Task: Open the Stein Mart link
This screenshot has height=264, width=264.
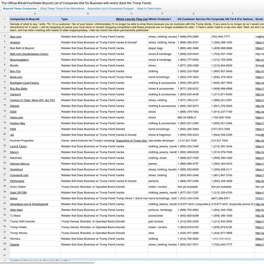Action: click(x=16, y=210)
